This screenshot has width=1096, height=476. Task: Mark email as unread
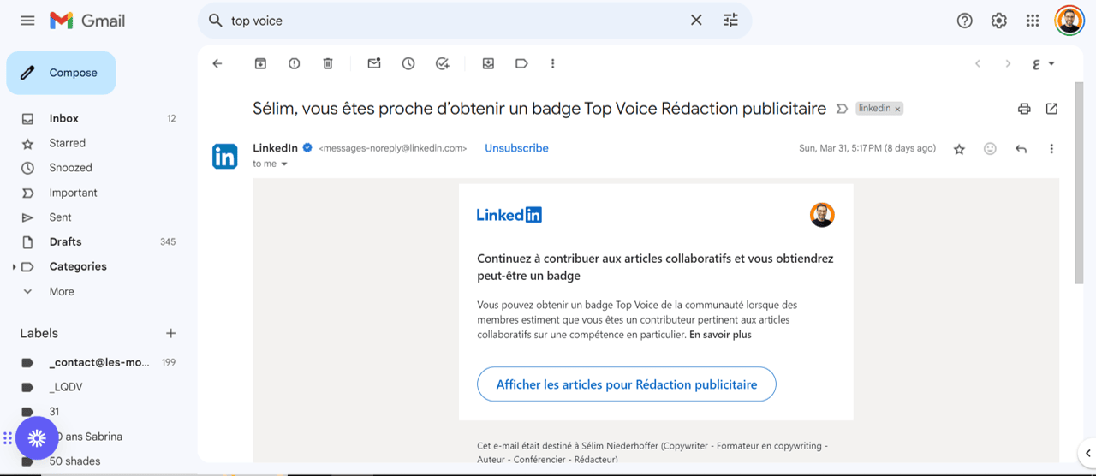(374, 63)
